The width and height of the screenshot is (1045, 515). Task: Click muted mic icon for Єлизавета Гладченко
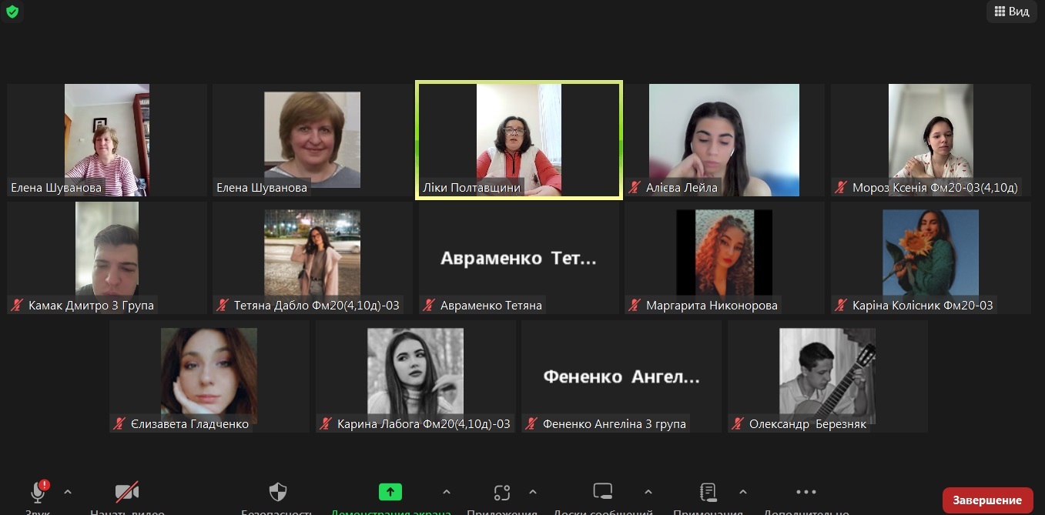pyautogui.click(x=120, y=424)
